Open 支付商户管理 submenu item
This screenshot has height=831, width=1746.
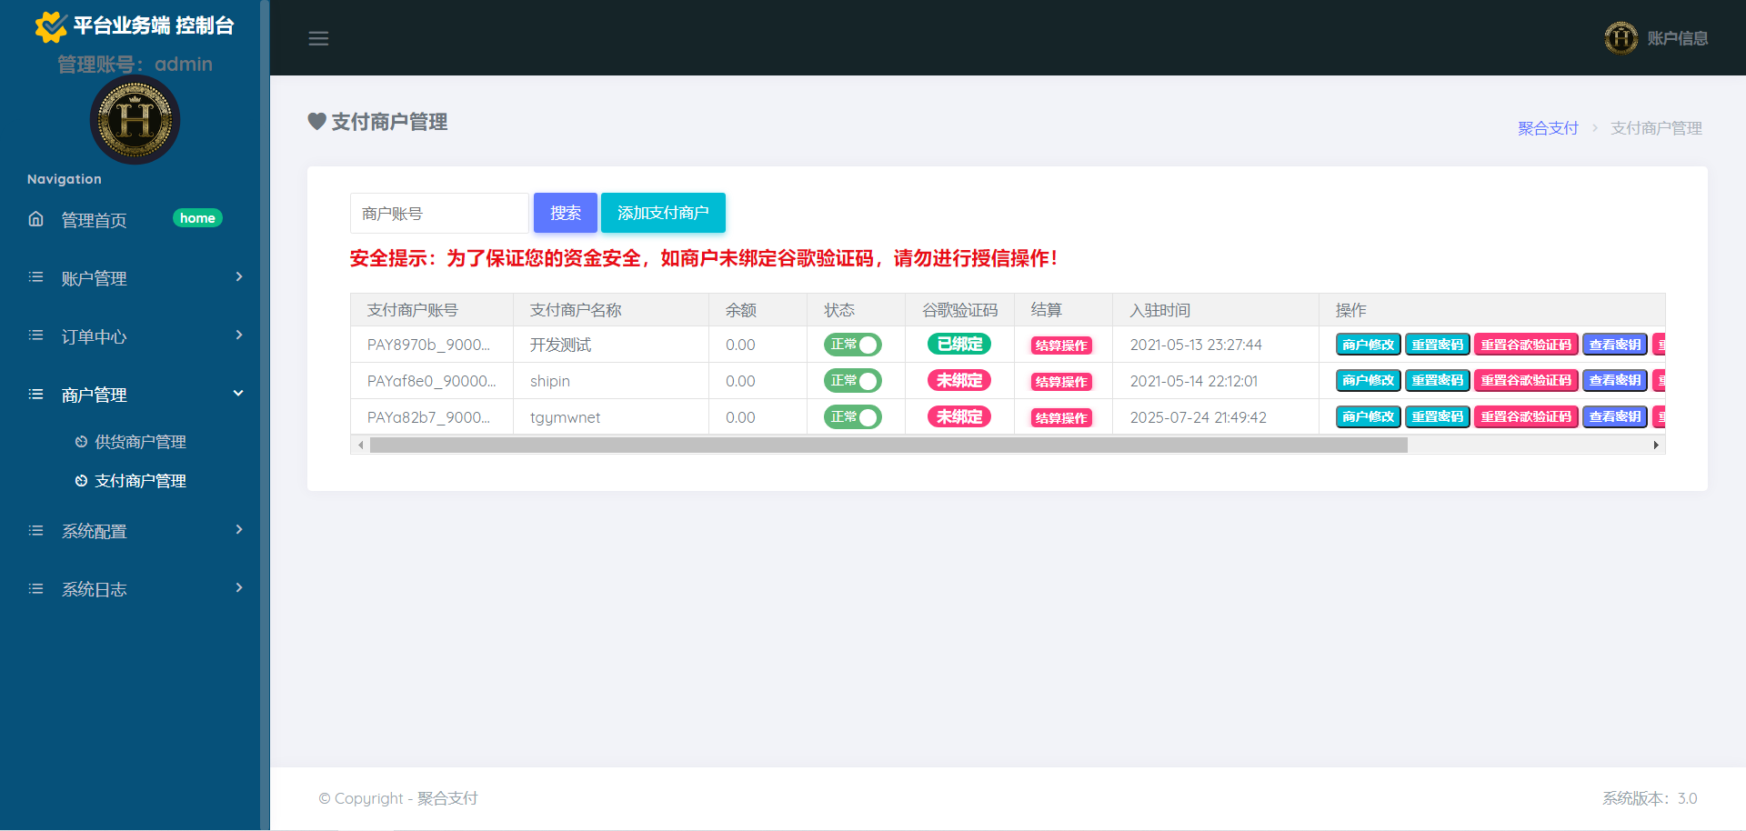[140, 481]
